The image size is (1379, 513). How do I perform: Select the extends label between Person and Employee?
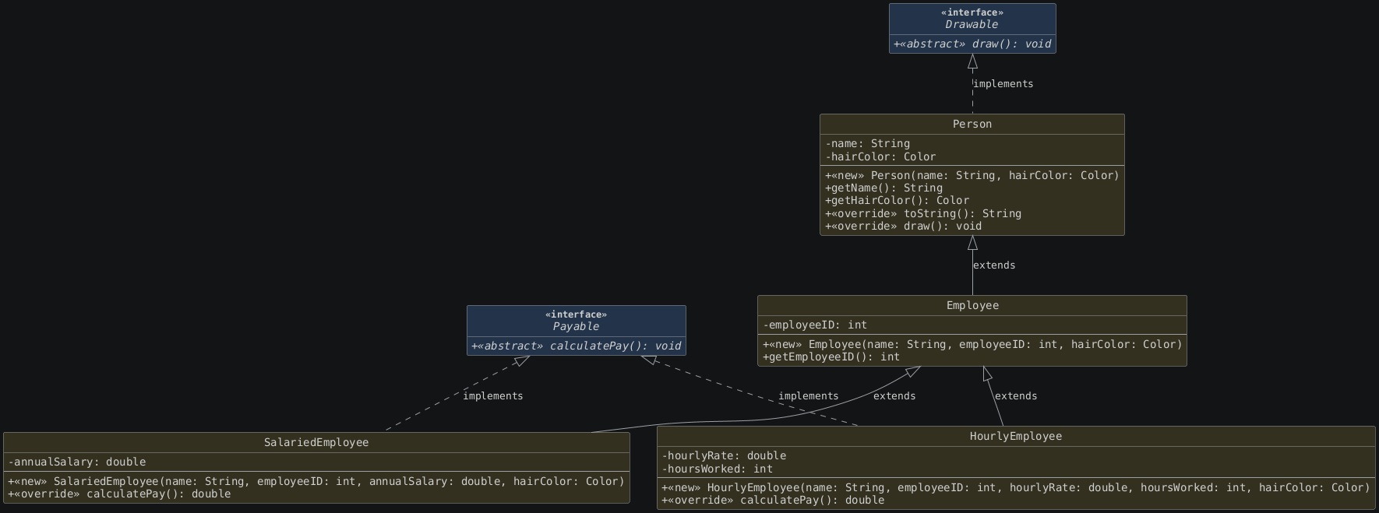[994, 265]
